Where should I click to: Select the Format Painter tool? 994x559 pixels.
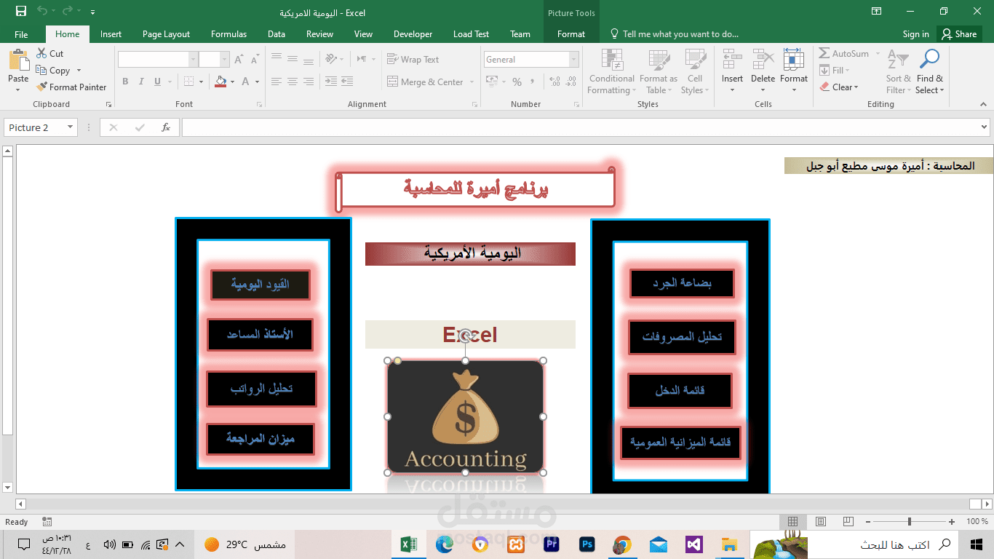71,87
